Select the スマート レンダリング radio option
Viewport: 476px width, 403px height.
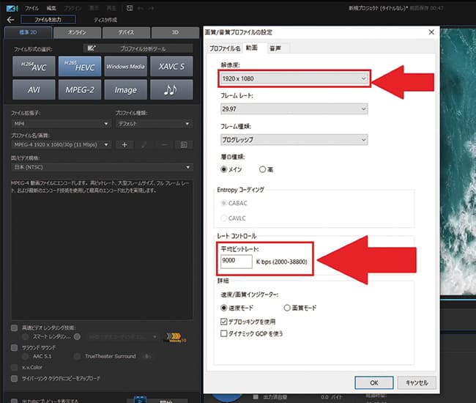coord(26,337)
